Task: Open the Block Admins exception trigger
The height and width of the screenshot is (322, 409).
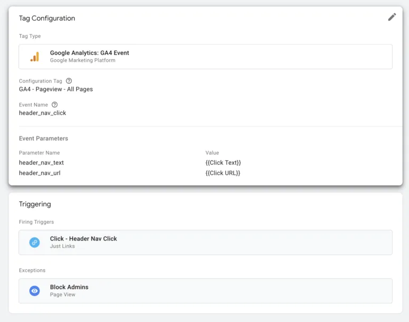Action: 206,291
